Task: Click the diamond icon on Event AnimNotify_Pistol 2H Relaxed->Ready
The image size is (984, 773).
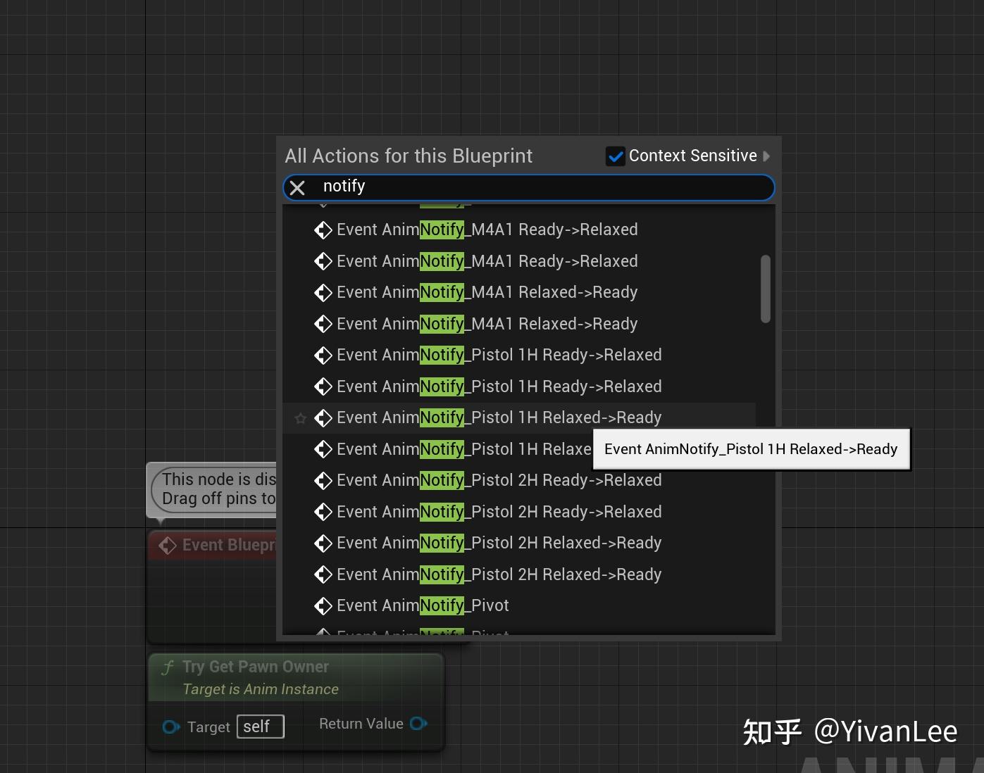Action: pyautogui.click(x=323, y=543)
